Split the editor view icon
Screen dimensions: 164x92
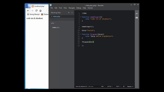[x=72, y=13]
